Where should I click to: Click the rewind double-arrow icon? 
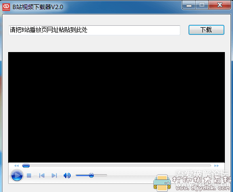(16, 166)
